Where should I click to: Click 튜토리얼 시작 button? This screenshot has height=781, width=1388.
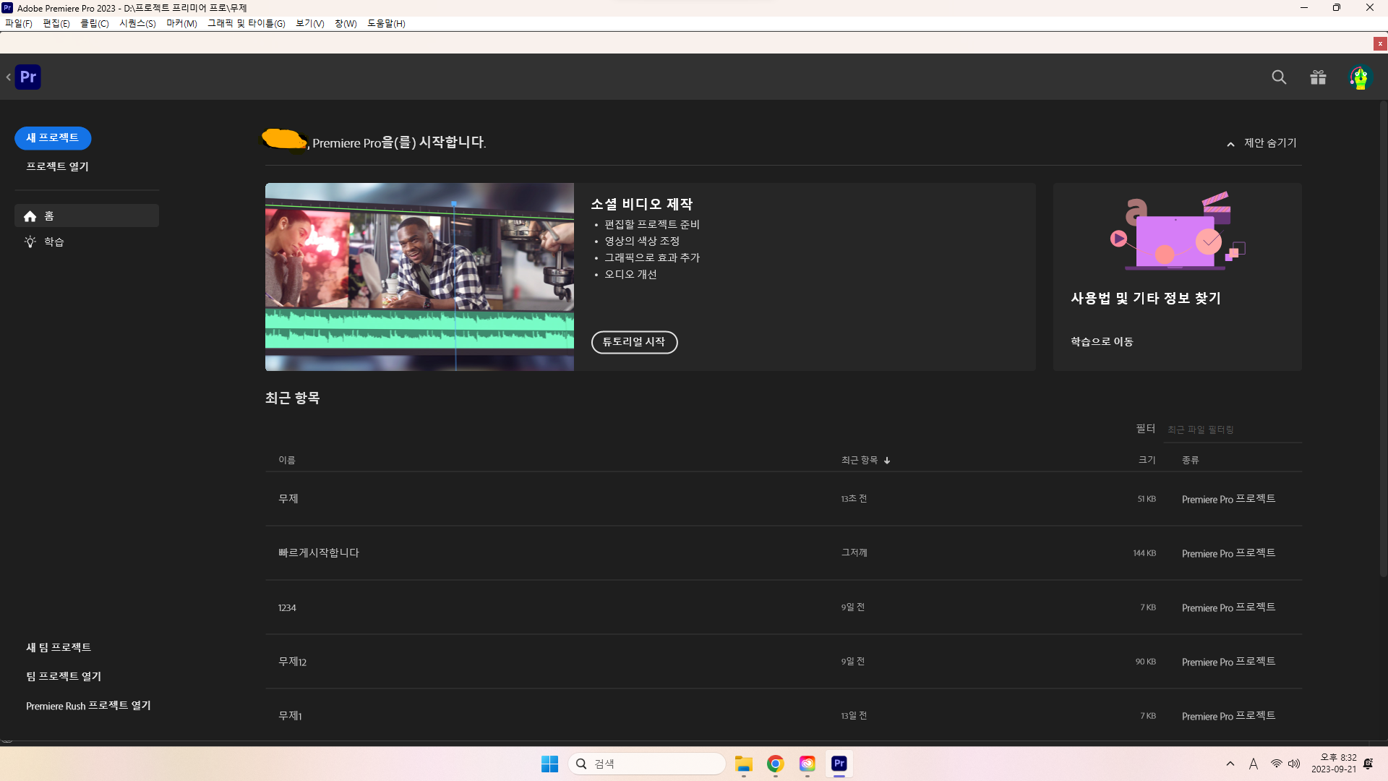[x=634, y=342]
